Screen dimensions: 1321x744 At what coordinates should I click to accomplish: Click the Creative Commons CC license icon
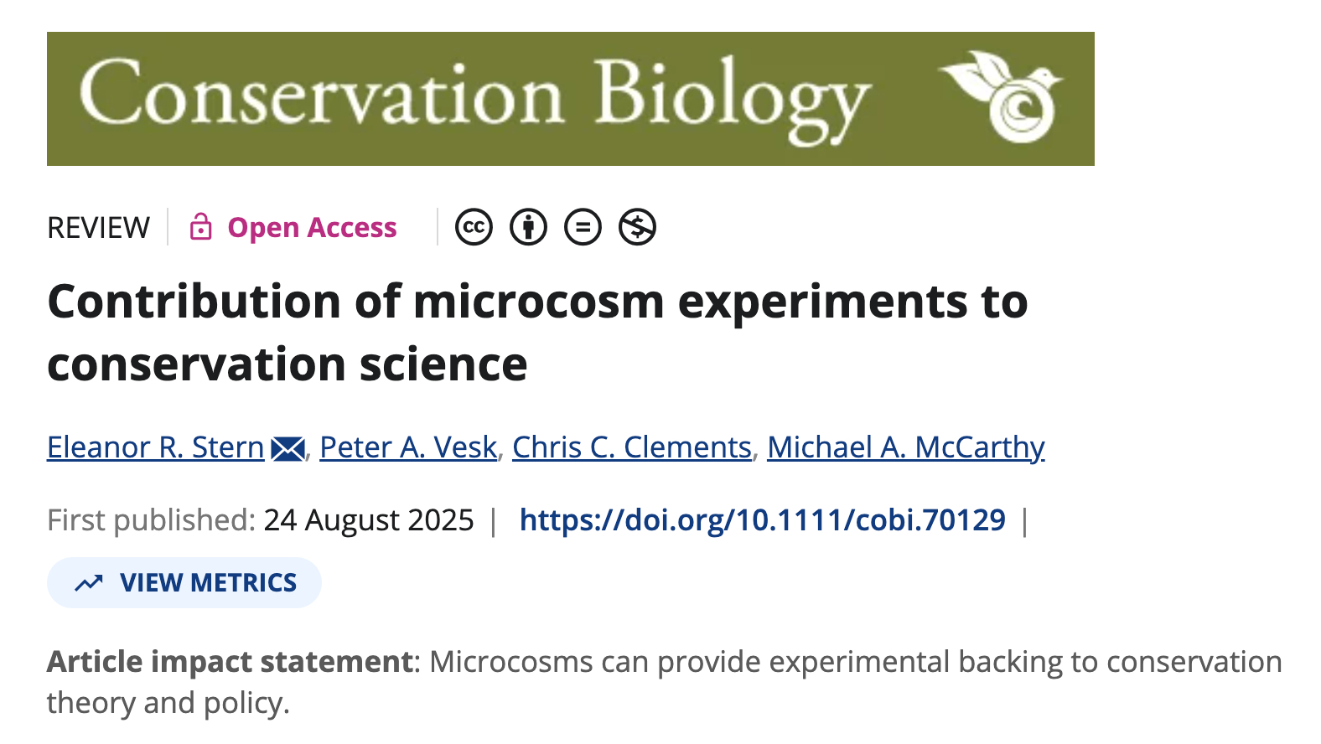click(x=474, y=227)
